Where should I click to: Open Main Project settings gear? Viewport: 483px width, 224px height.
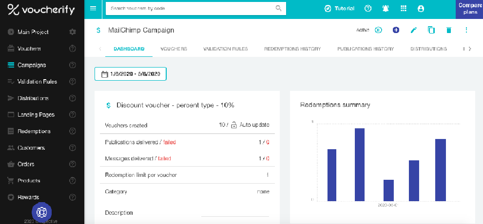click(73, 32)
